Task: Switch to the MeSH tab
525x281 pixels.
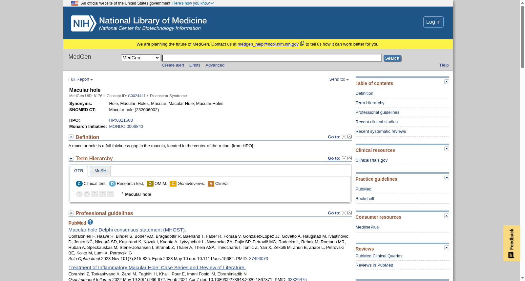Action: (100, 171)
